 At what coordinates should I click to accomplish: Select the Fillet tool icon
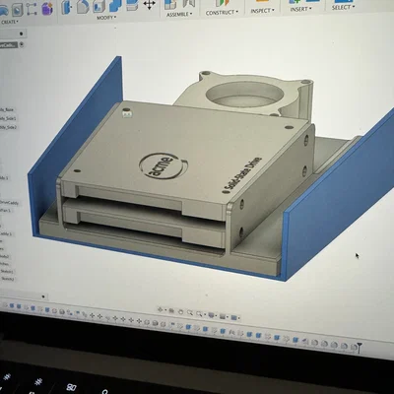(x=83, y=7)
